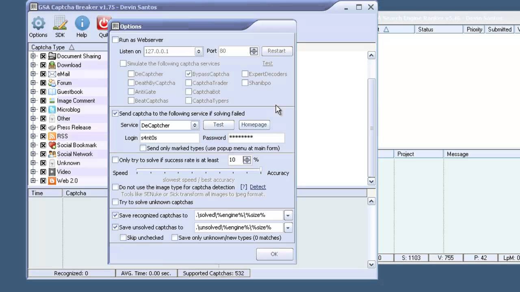The height and width of the screenshot is (292, 520).
Task: Expand the eMail tree node
Action: (34, 74)
